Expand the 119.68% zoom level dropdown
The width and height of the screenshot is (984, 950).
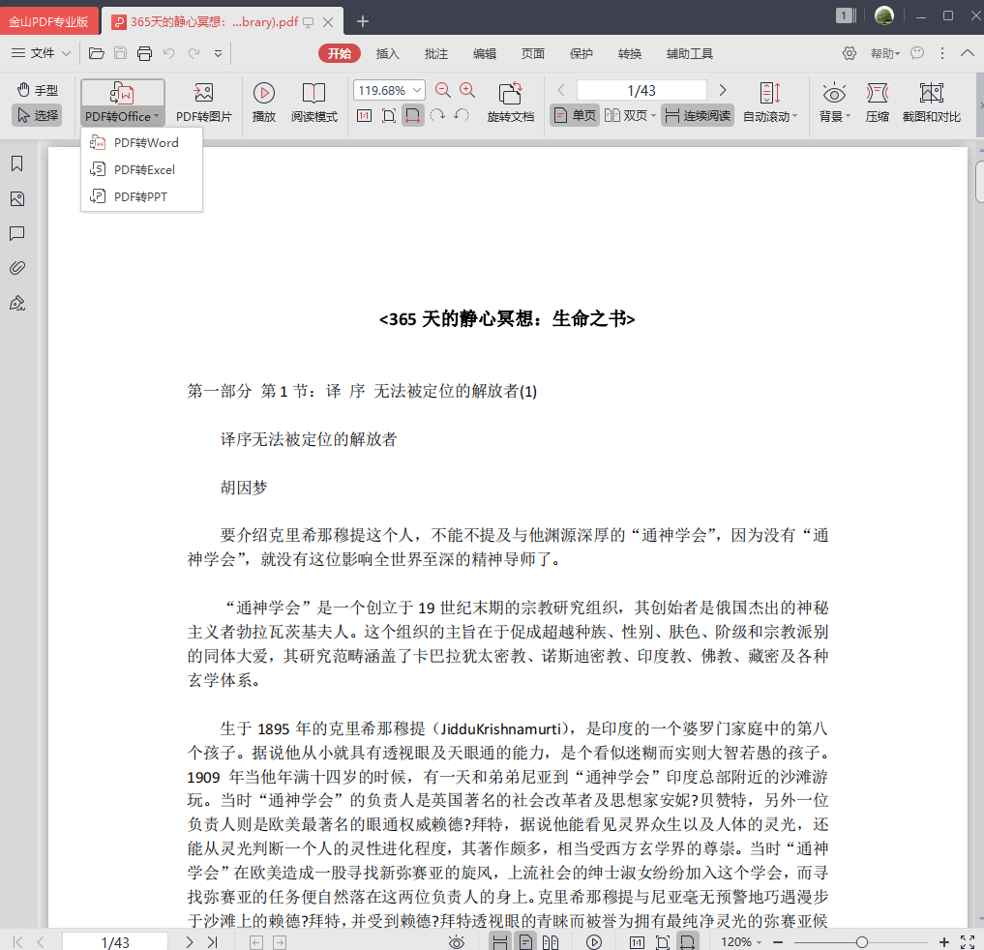point(417,90)
